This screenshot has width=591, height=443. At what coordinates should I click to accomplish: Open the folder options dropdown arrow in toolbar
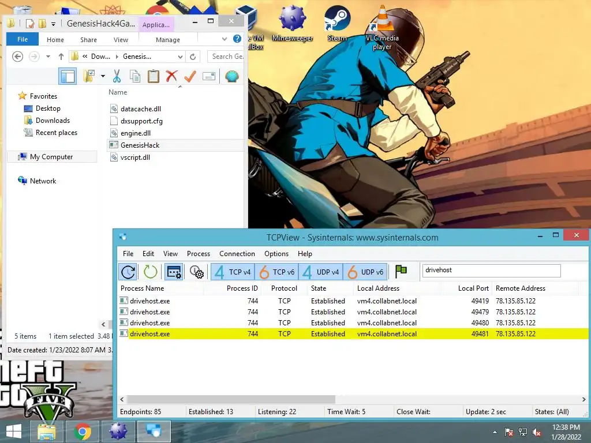tap(103, 77)
